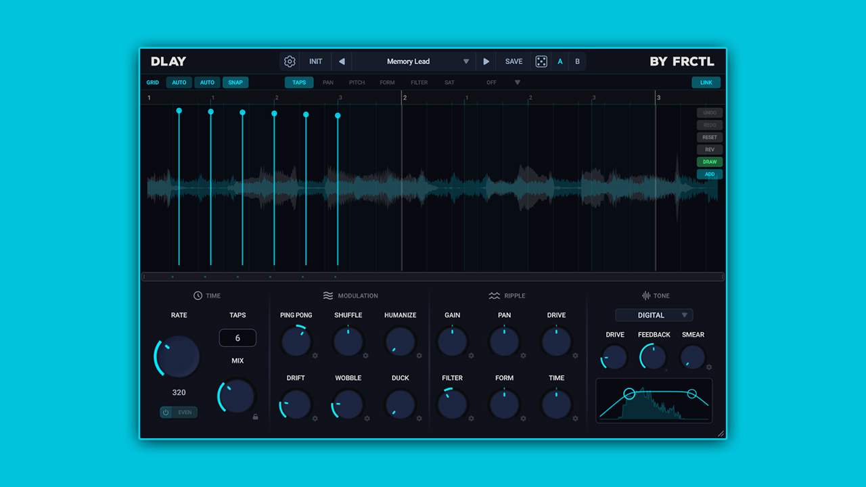Switch to the SAT tab
The width and height of the screenshot is (866, 487).
[x=450, y=83]
